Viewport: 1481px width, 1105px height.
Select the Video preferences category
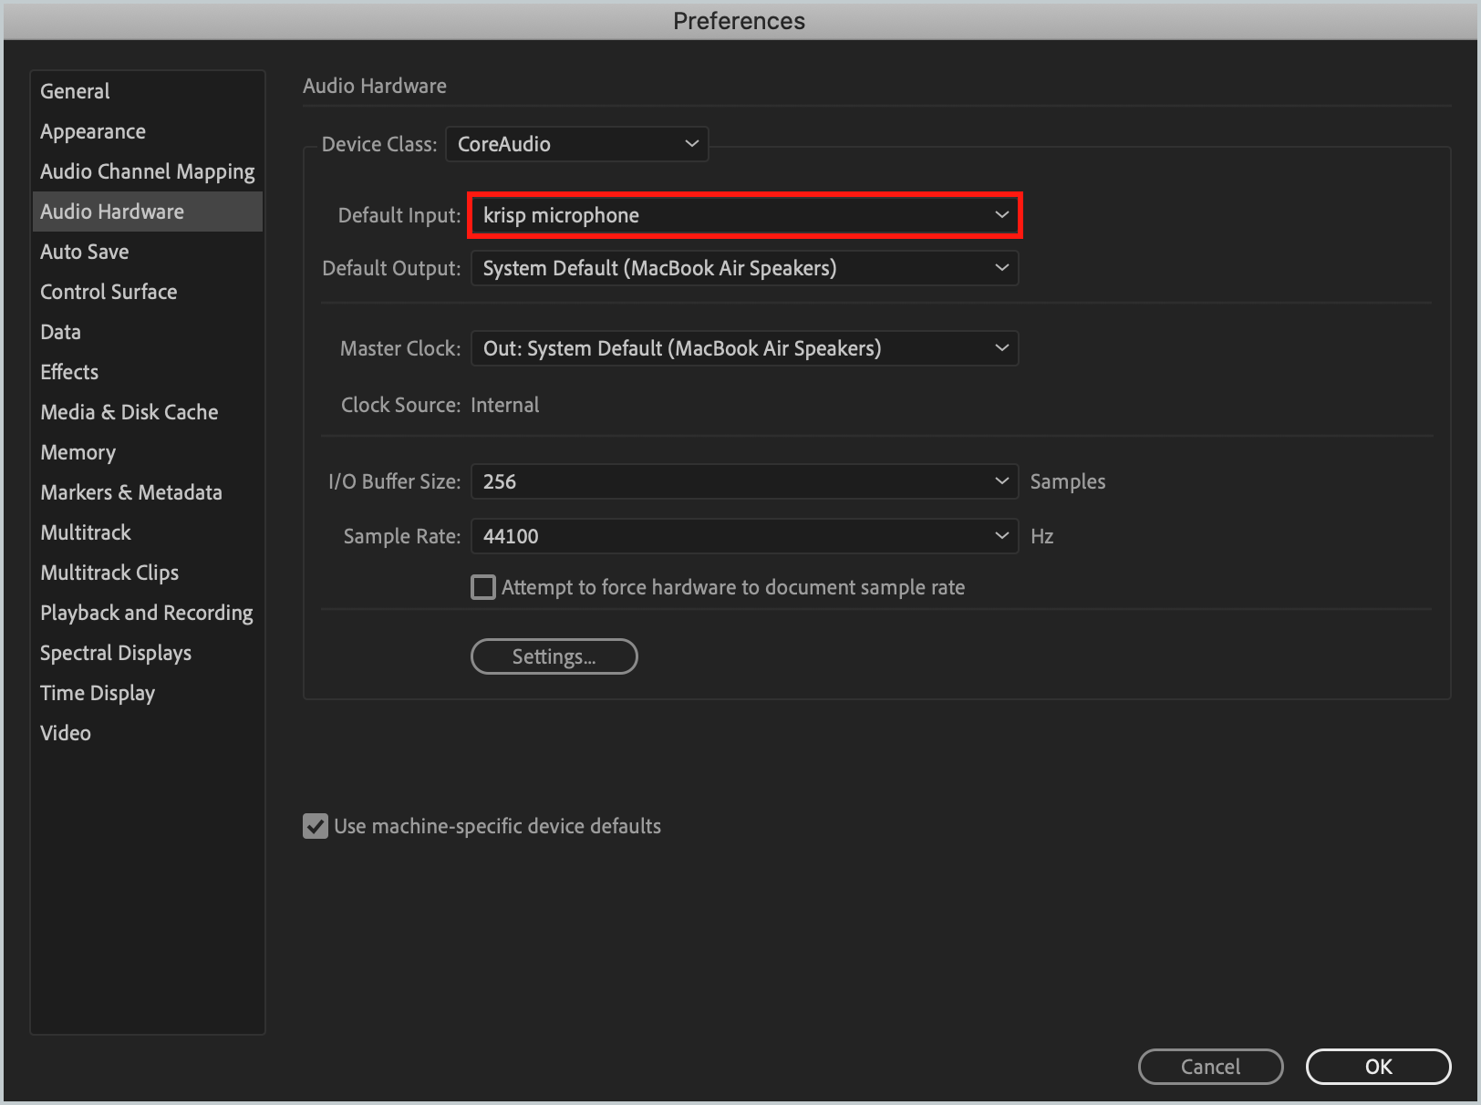[65, 732]
